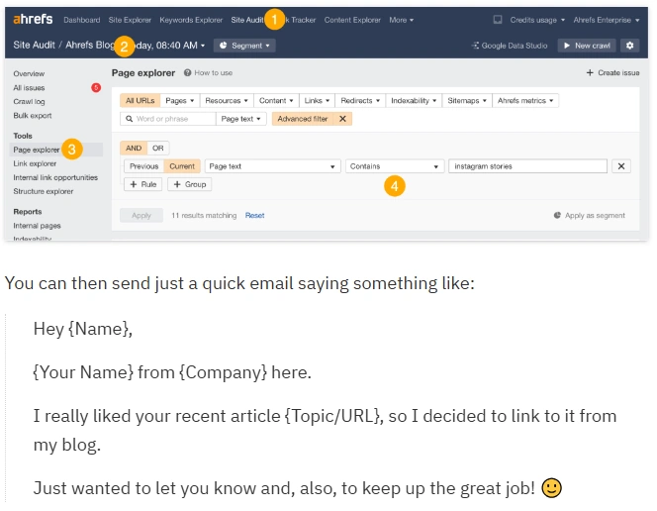This screenshot has height=511, width=657.
Task: Open Structure explorer in the sidebar
Action: pyautogui.click(x=44, y=191)
